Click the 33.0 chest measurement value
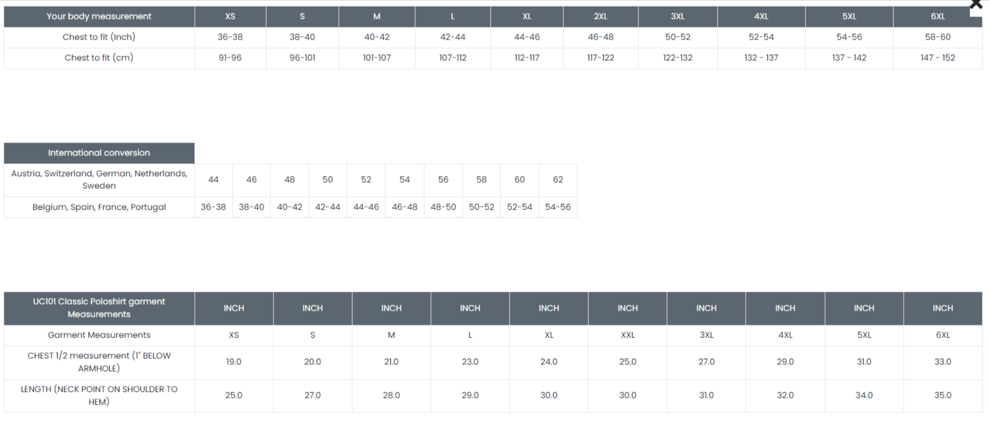 942,362
